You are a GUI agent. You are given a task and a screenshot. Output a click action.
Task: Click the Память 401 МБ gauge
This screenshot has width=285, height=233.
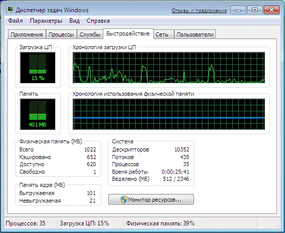[37, 114]
